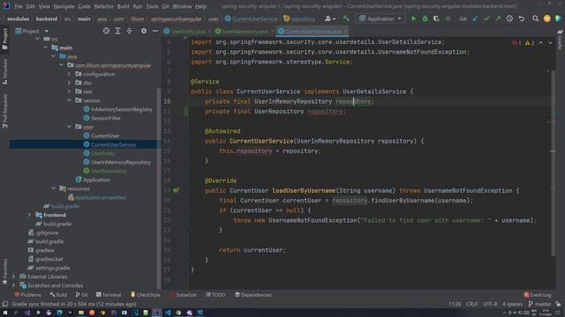
Task: Expand the configuration package
Action: click(69, 74)
